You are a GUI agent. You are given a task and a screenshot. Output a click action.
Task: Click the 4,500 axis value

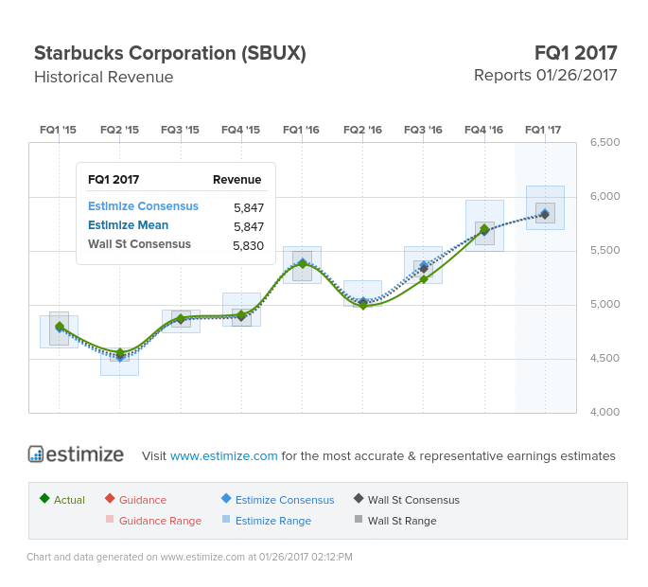point(604,358)
